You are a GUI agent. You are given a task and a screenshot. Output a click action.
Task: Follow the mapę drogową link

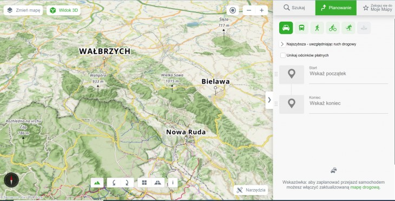[365, 187]
